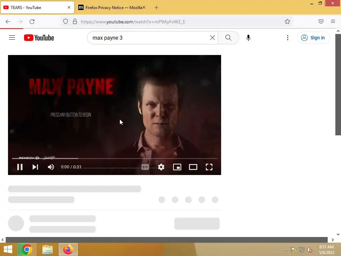
Task: Go to YouTube home via logo
Action: point(39,38)
